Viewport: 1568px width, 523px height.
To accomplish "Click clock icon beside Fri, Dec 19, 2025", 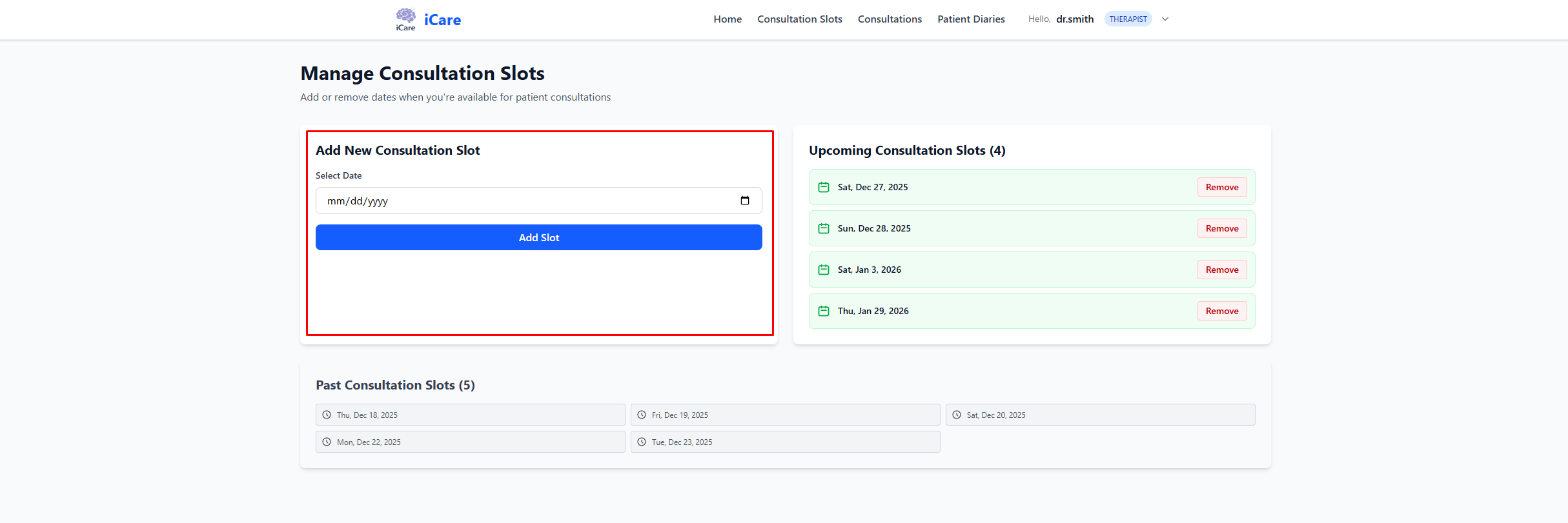I will coord(642,415).
